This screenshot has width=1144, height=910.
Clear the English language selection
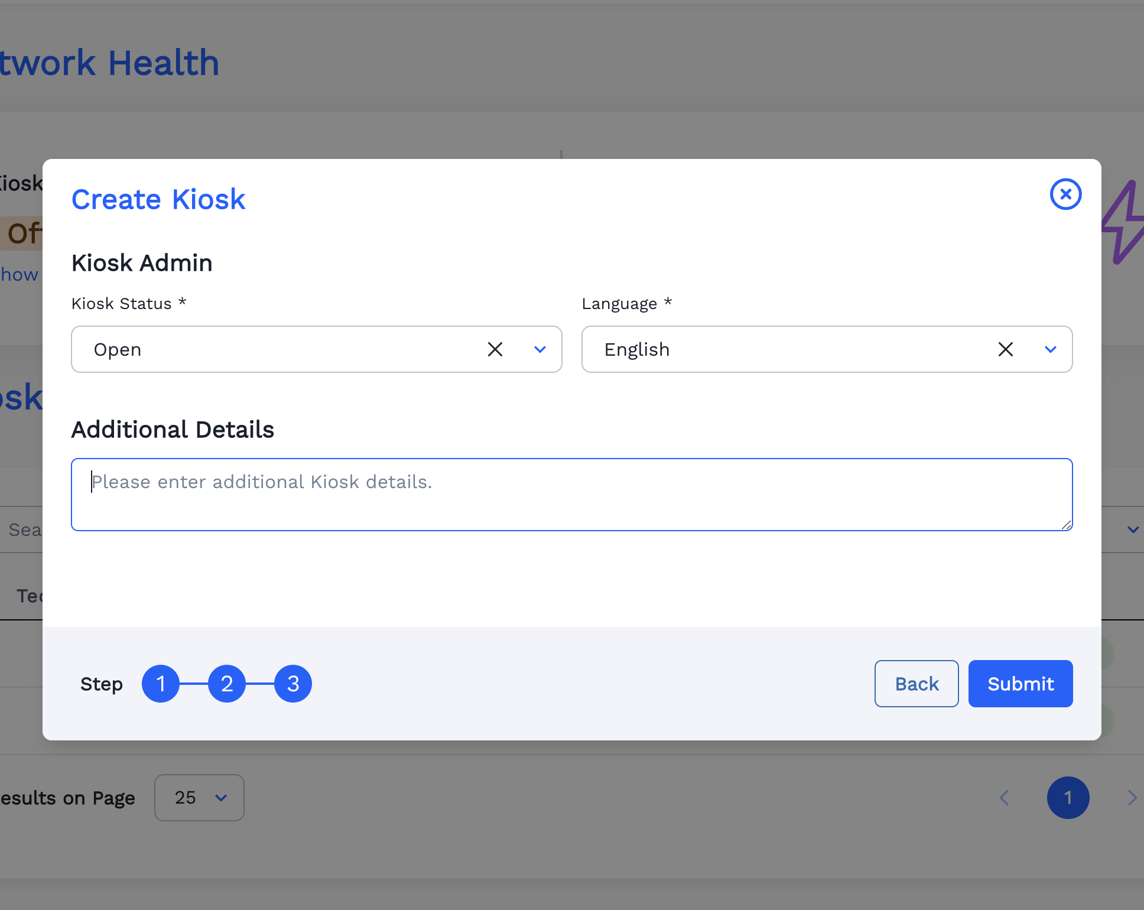(1005, 349)
